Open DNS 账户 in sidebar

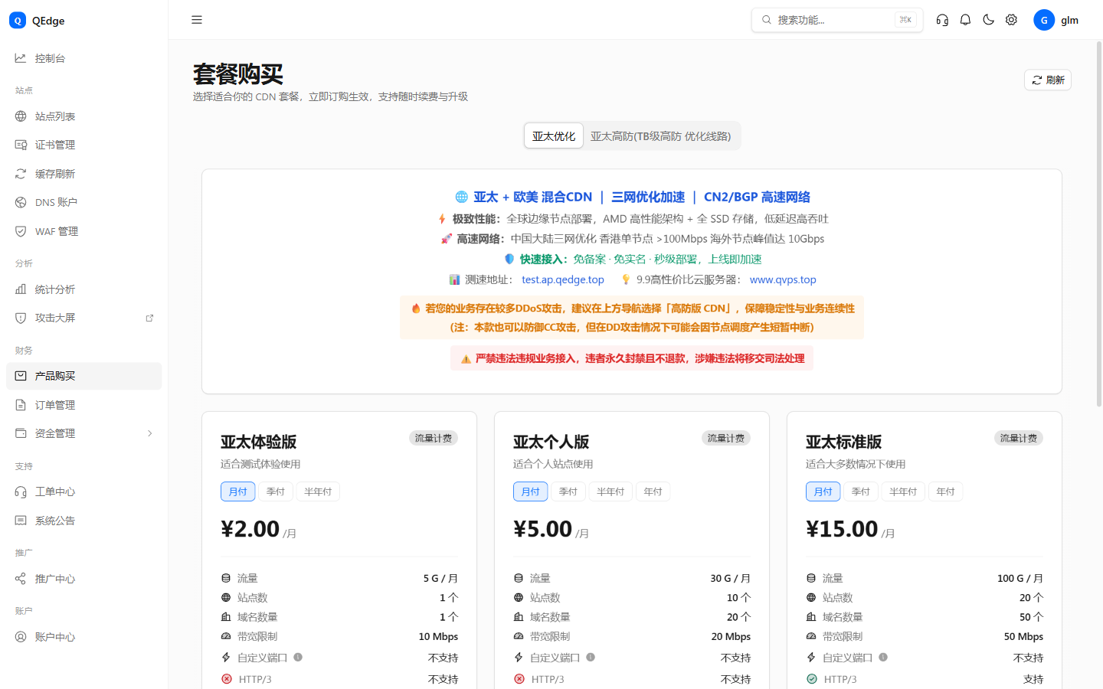click(x=84, y=202)
